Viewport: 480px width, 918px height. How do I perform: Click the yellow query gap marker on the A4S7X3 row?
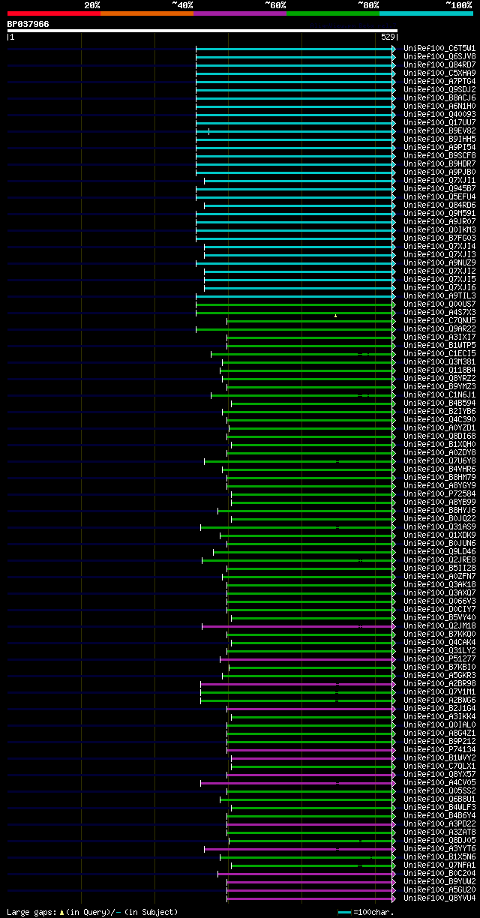335,316
